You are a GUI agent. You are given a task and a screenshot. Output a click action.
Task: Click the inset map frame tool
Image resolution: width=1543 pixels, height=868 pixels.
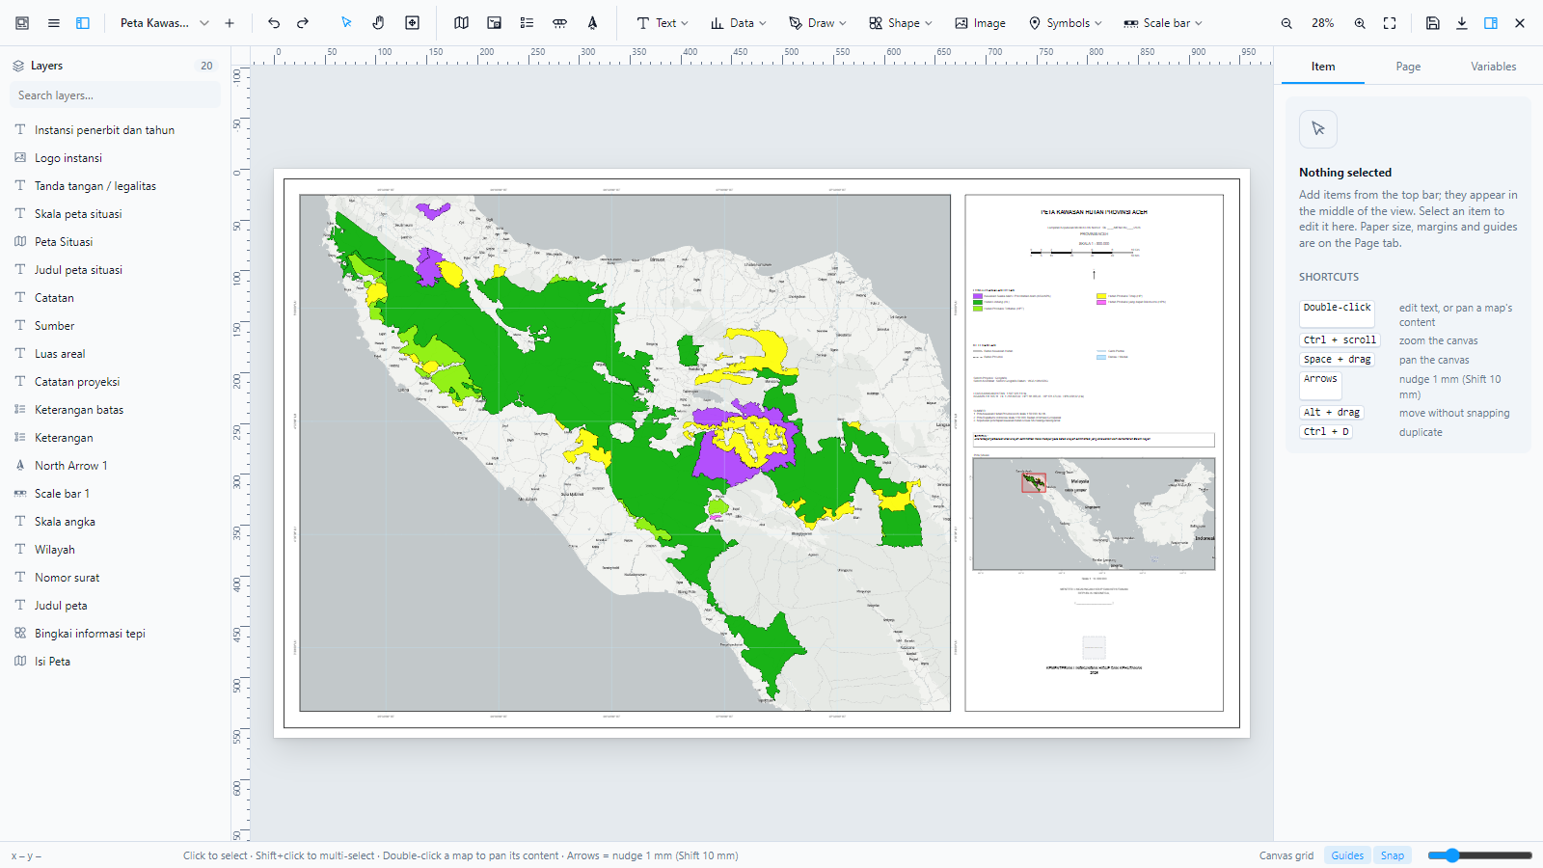(x=494, y=23)
